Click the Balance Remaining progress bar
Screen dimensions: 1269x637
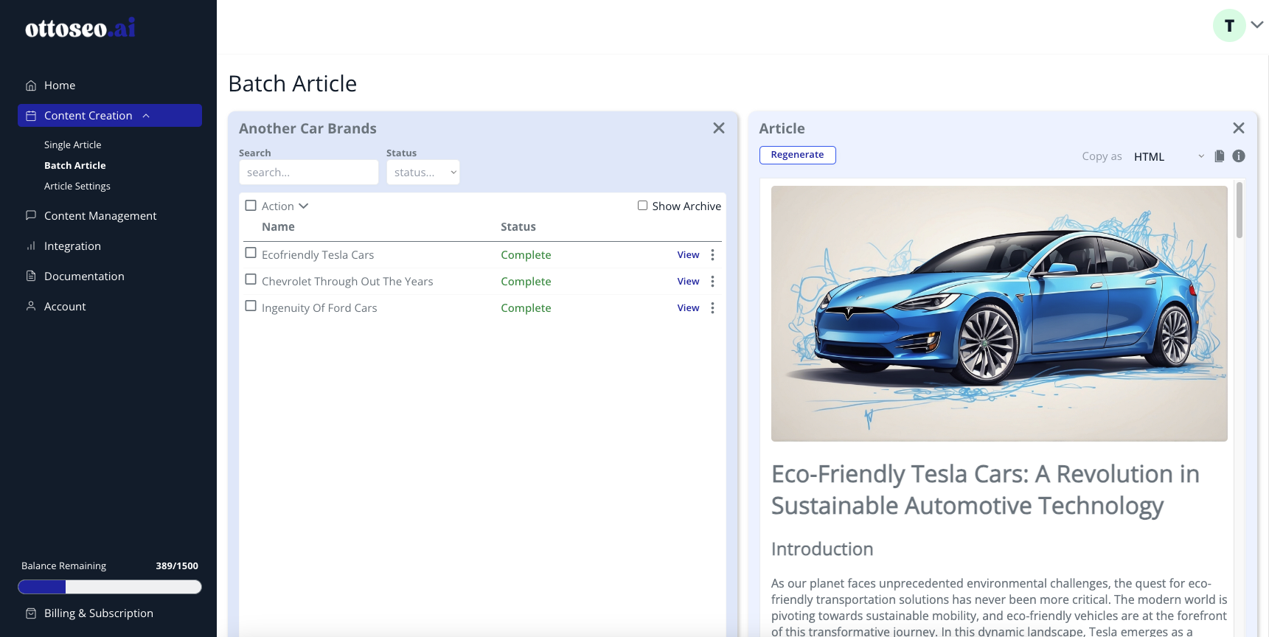tap(110, 587)
